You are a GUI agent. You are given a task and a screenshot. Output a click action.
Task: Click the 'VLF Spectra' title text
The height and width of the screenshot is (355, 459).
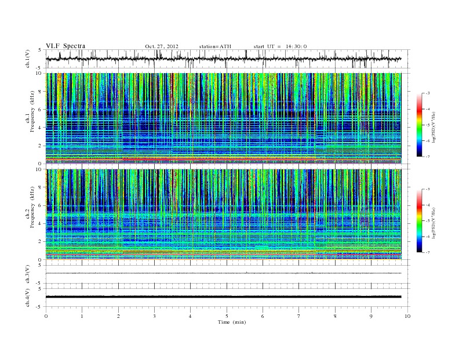[65, 46]
